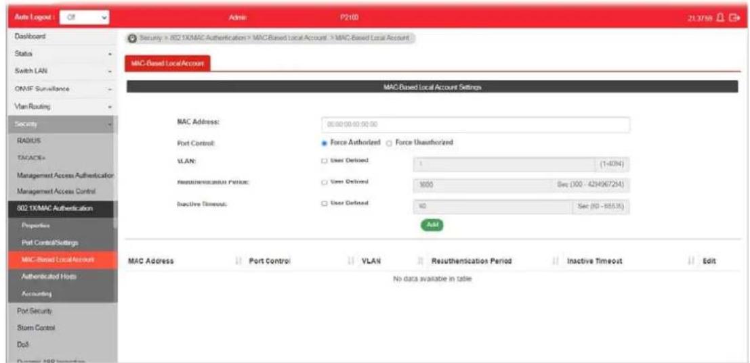This screenshot has height=363, width=750.
Task: Enable User Defined for Inactive Timeout
Action: [325, 203]
